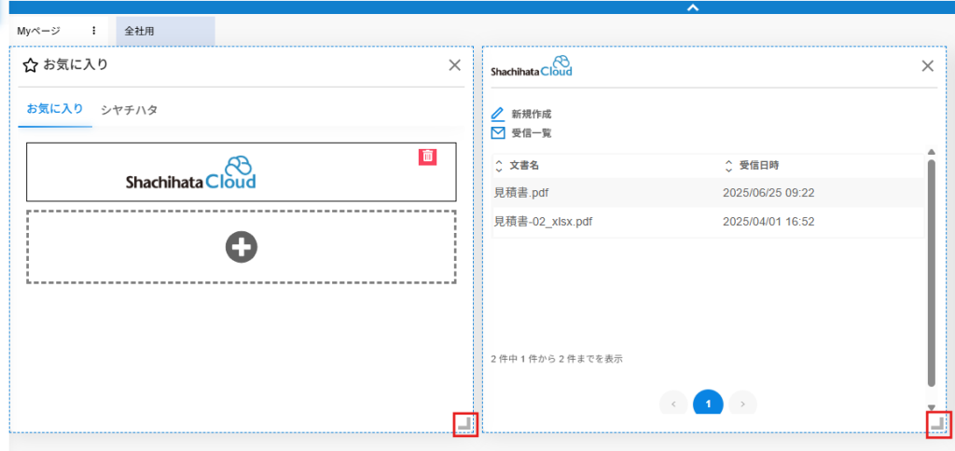Click the vertical scrollbar thumb in right panel
Screen dimensions: 955x451
tap(932, 273)
